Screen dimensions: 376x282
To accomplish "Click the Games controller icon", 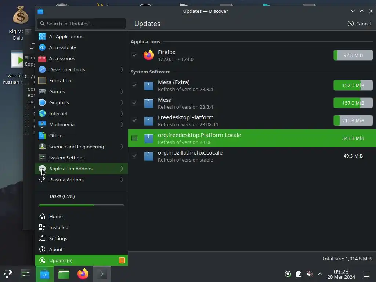I will click(42, 91).
